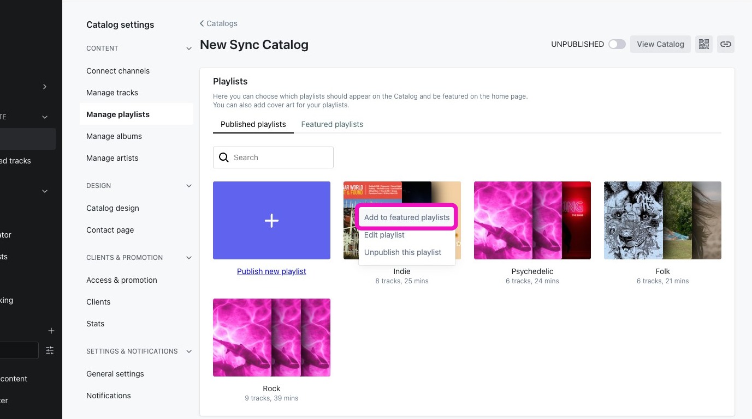Click the magnifier icon in Search
This screenshot has width=752, height=419.
pos(223,157)
